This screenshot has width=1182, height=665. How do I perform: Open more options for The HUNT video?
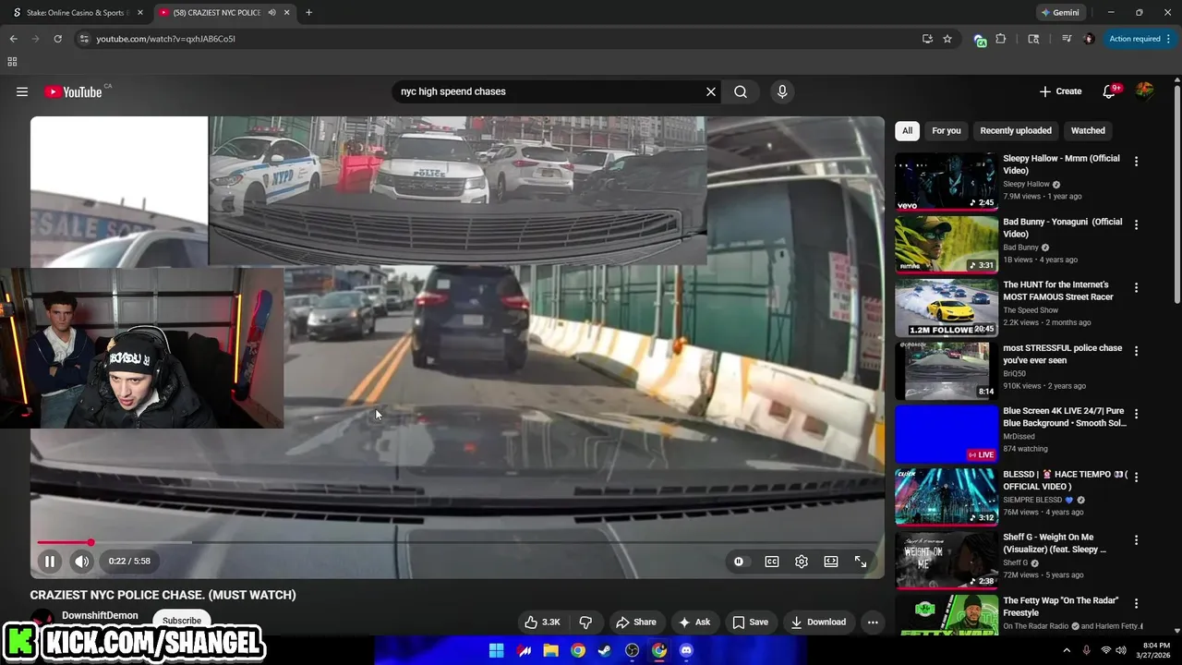pos(1136,288)
